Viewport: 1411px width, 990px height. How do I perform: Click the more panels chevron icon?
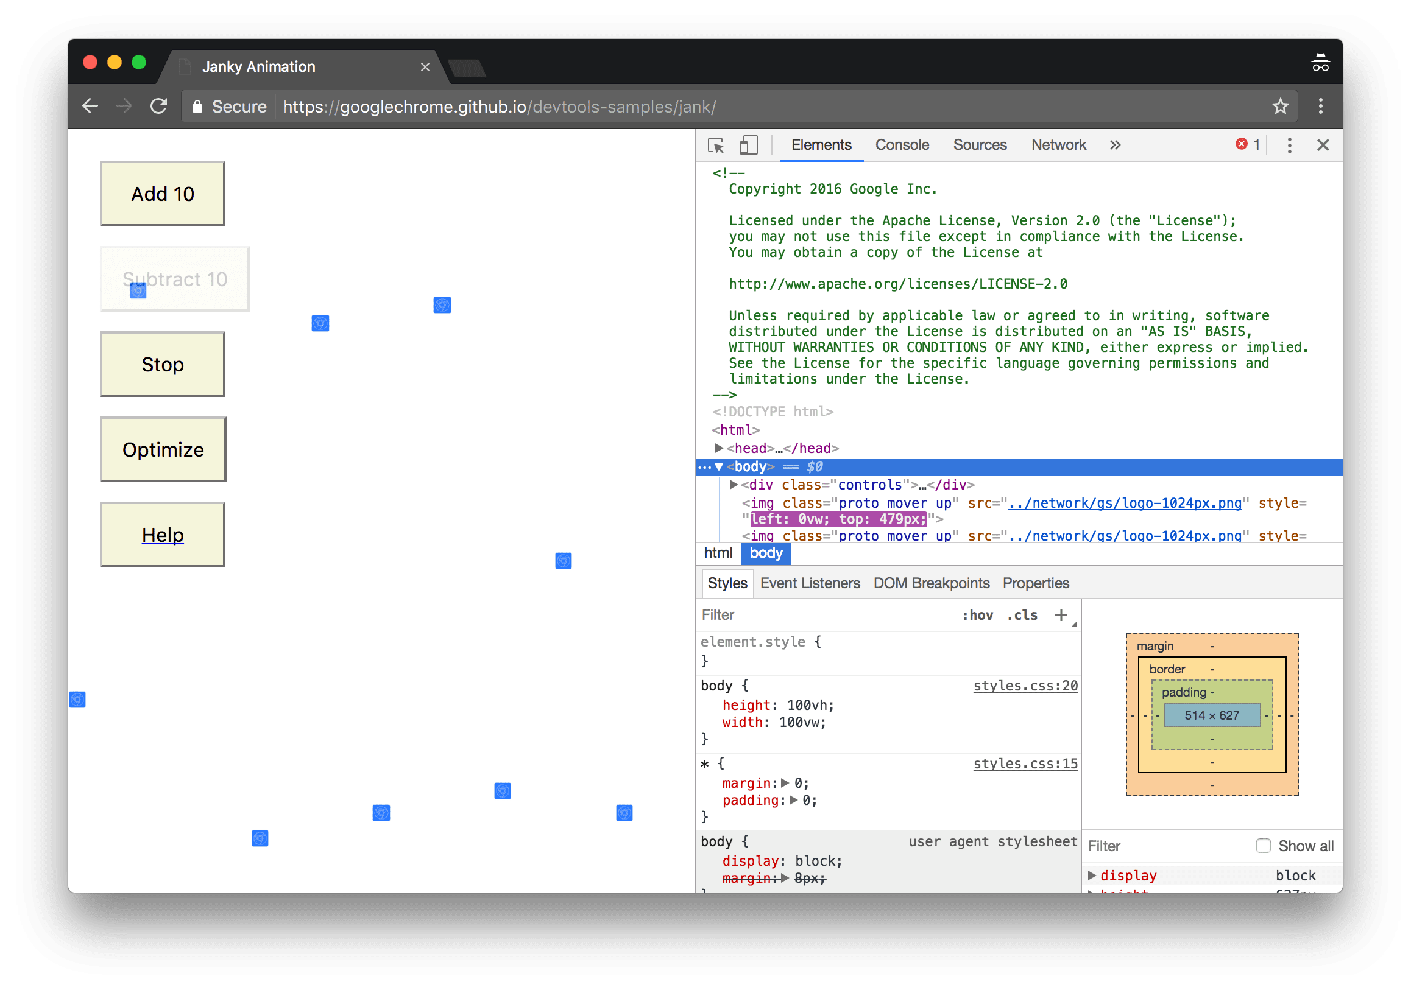[1115, 145]
